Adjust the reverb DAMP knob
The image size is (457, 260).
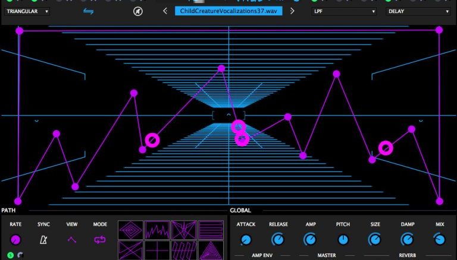click(408, 240)
